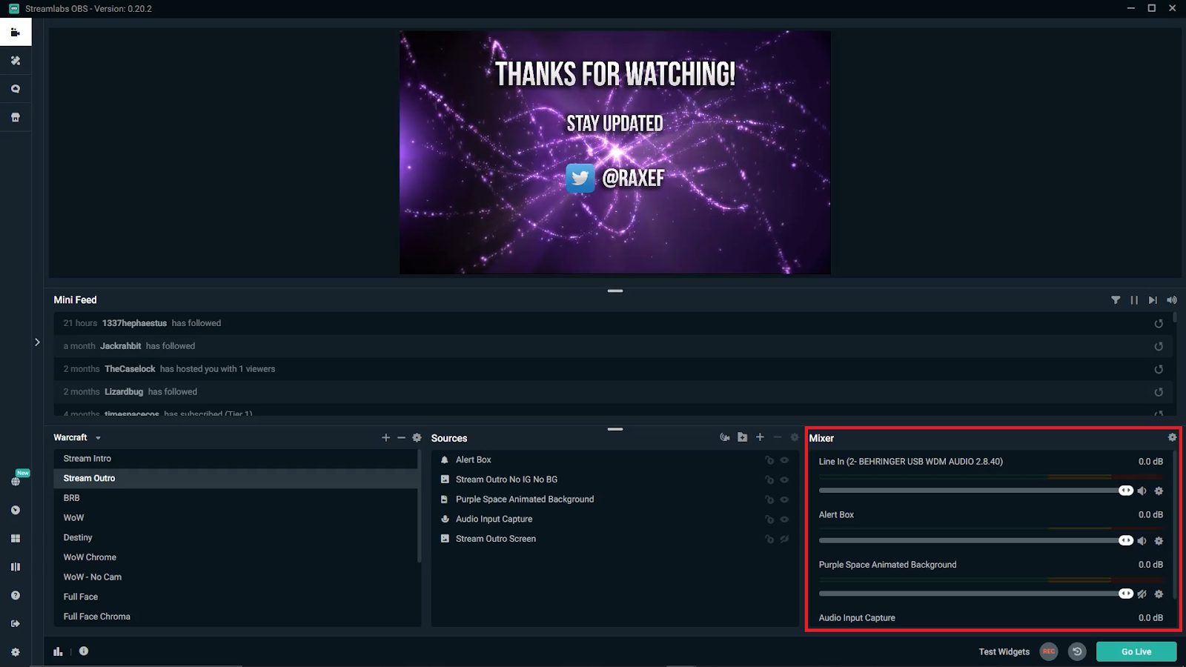Mute Mini Feed event sounds
This screenshot has height=667, width=1186.
[x=1172, y=300]
